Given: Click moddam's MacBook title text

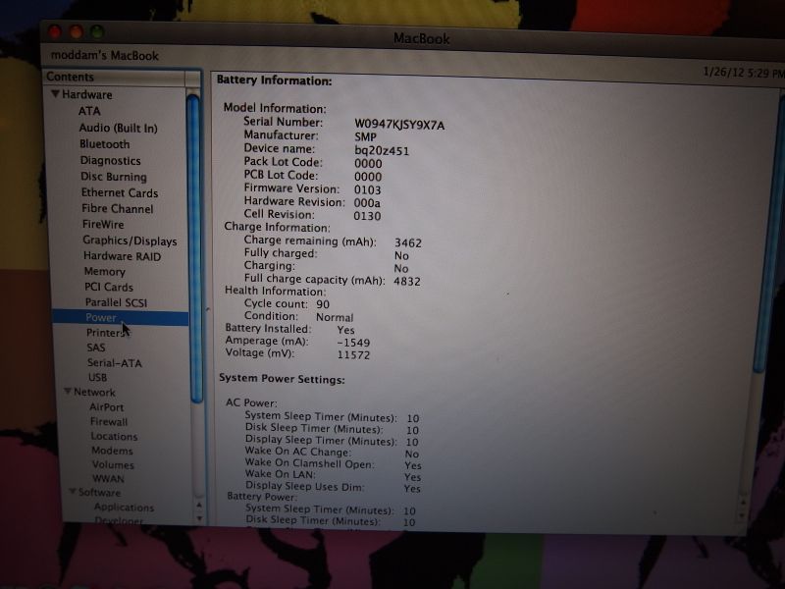Looking at the screenshot, I should pyautogui.click(x=105, y=56).
